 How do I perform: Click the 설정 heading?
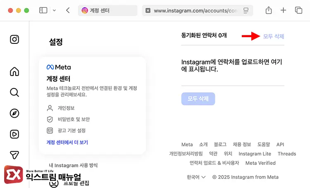56,42
